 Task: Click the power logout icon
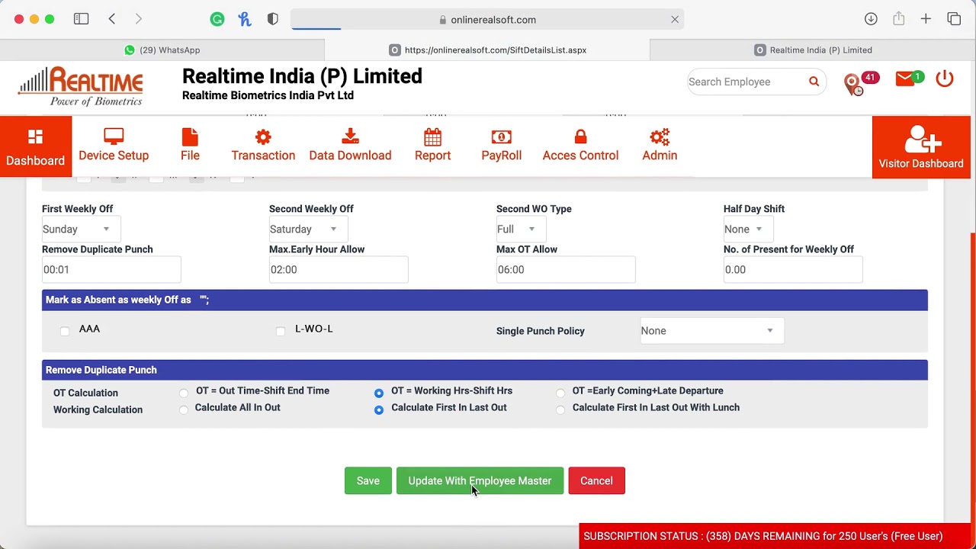coord(945,79)
